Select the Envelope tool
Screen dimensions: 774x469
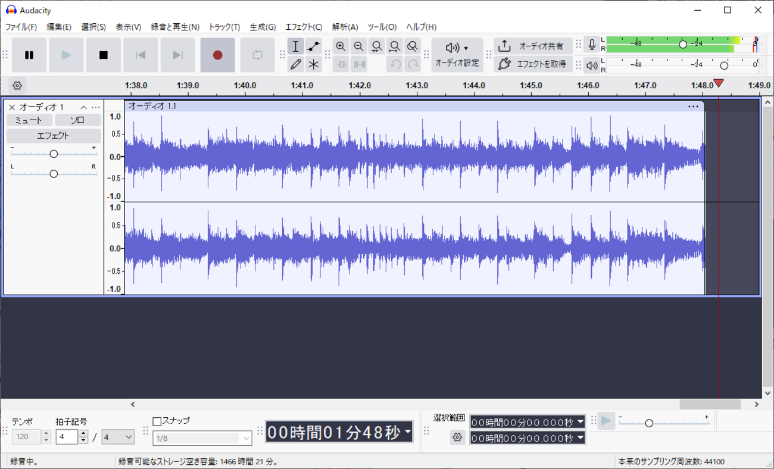coord(313,46)
